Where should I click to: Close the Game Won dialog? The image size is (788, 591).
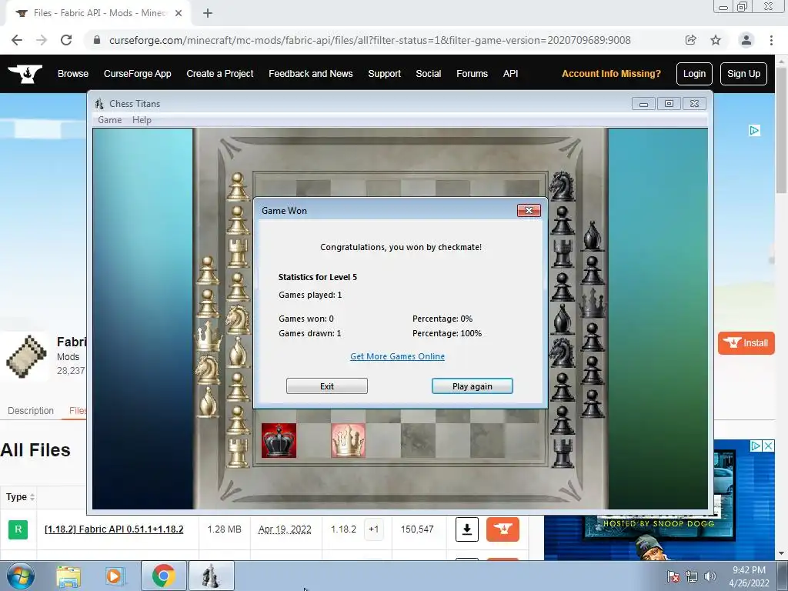pyautogui.click(x=529, y=211)
